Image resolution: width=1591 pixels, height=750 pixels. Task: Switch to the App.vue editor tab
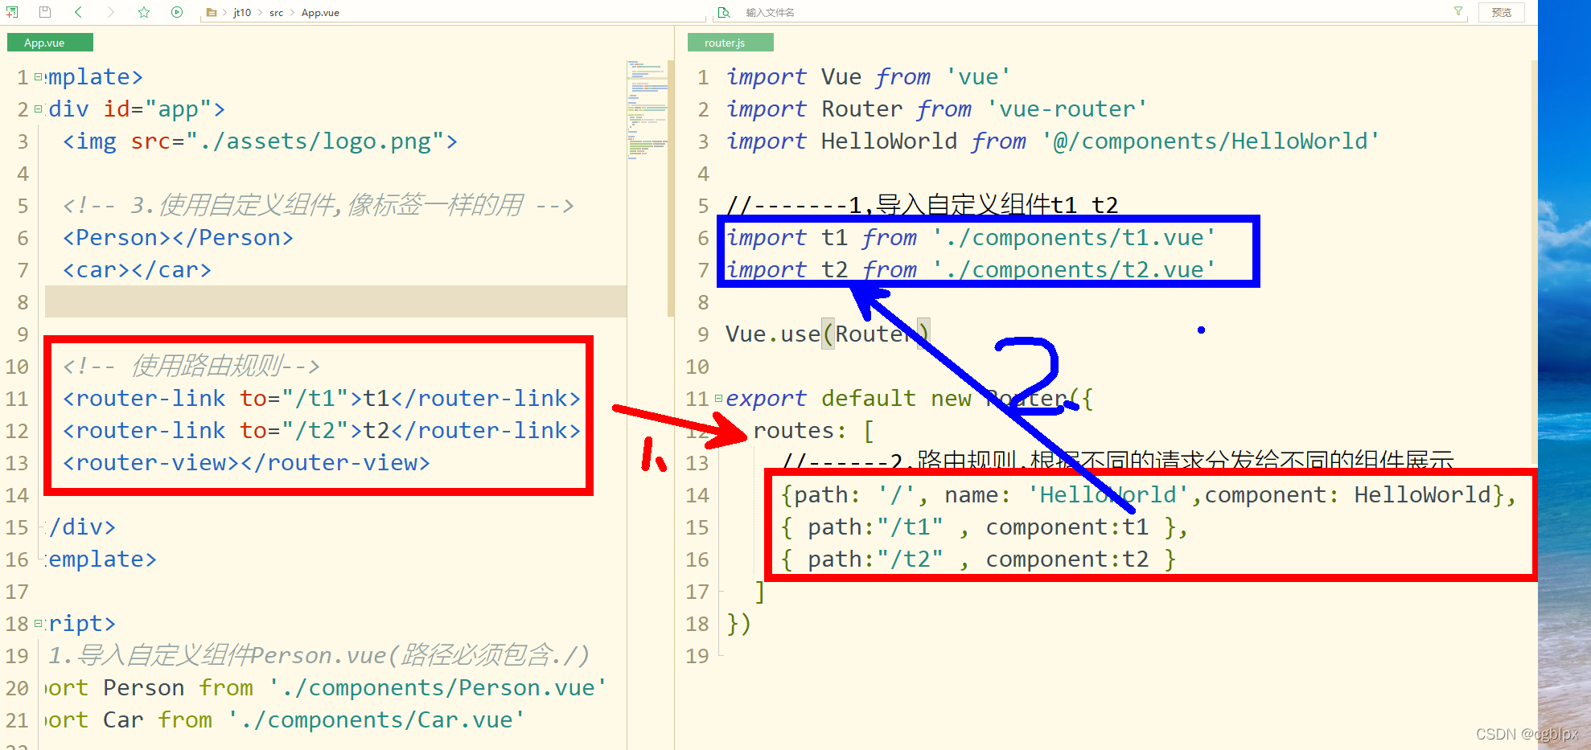pos(50,43)
